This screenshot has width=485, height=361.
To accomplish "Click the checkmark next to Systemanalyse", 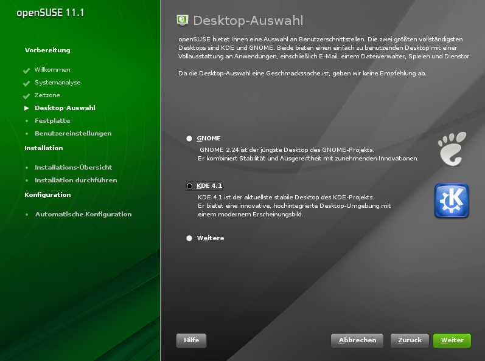I will [x=26, y=83].
